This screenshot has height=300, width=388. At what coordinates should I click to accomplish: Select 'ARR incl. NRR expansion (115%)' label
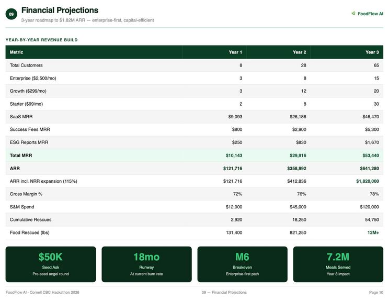(x=43, y=181)
